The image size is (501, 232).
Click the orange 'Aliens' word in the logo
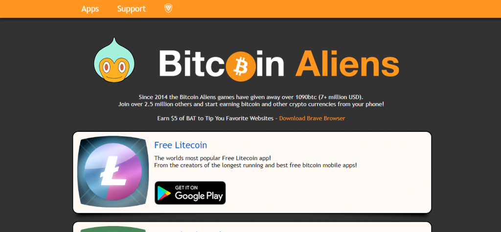tap(347, 63)
